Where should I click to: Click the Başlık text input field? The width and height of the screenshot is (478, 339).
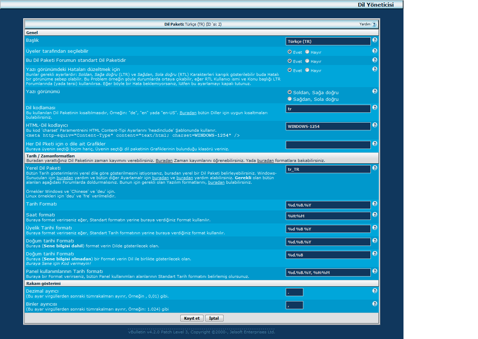point(328,41)
